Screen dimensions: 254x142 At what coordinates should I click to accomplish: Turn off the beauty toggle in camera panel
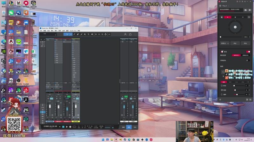point(248,52)
